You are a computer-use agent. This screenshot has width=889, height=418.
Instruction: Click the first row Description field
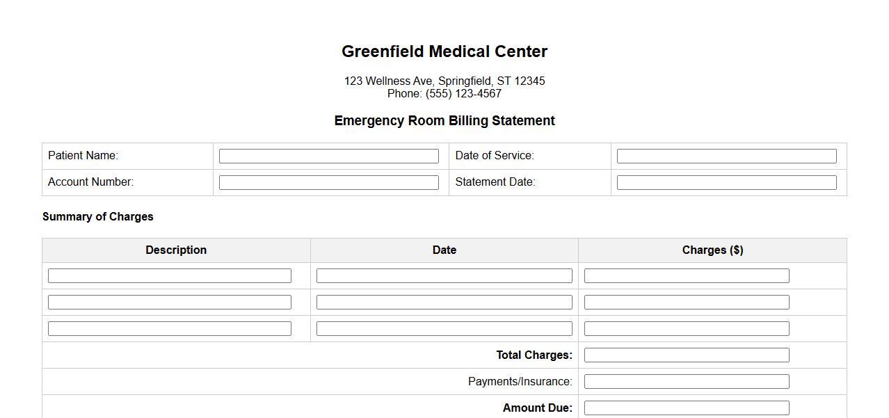click(x=169, y=276)
